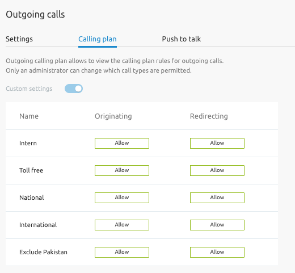Click International Redirecting Allow button

pos(217,225)
